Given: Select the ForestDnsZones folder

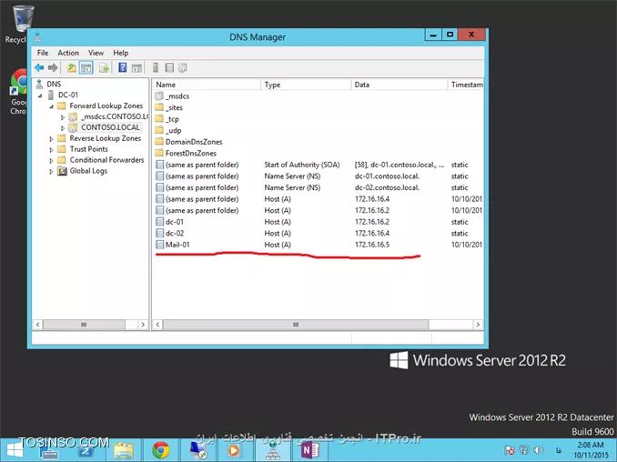Looking at the screenshot, I should pos(186,153).
